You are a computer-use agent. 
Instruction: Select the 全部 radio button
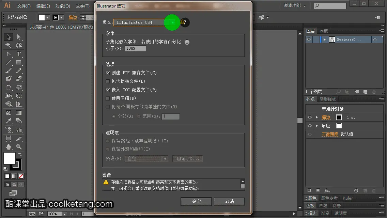pos(114,116)
